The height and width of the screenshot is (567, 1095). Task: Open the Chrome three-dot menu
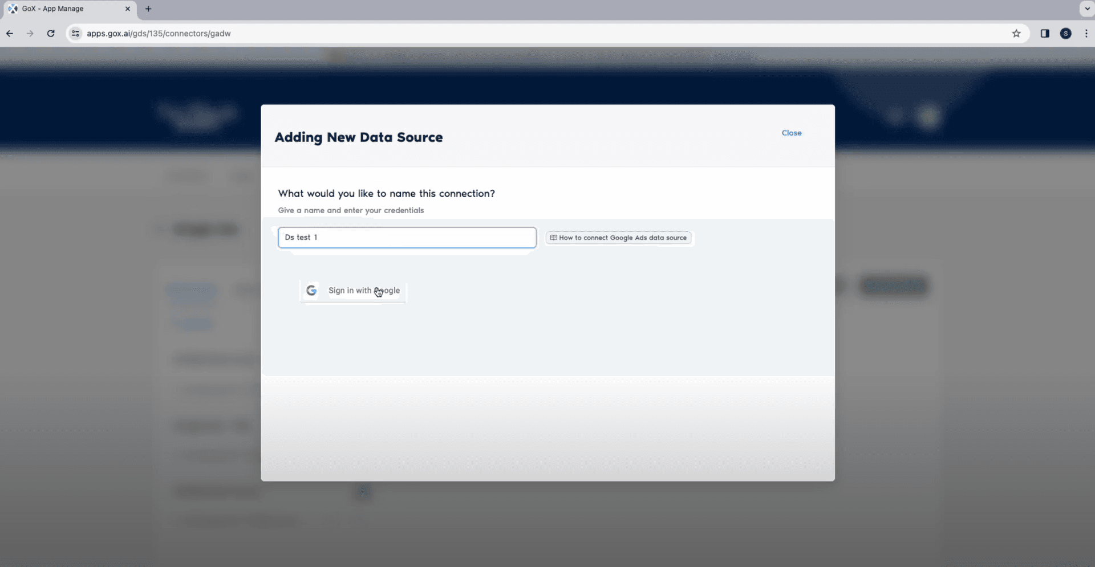tap(1086, 34)
